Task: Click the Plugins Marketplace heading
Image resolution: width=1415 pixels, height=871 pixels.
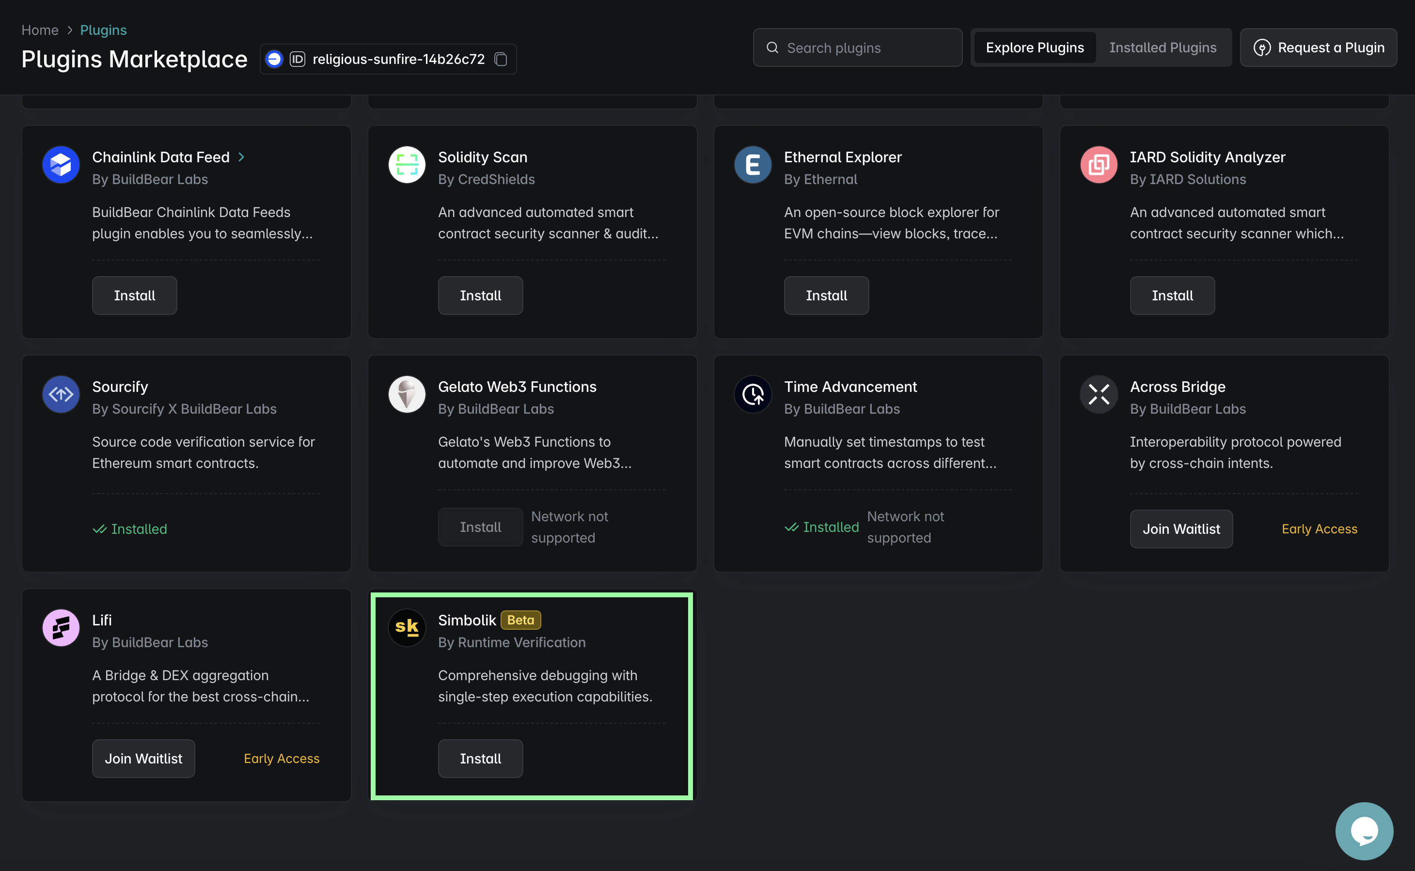Action: click(x=134, y=59)
